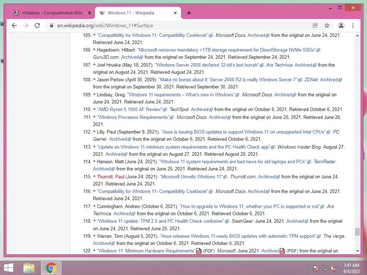Bookmark this page with star icon
Viewport: 367px width, 275px height.
(327, 25)
